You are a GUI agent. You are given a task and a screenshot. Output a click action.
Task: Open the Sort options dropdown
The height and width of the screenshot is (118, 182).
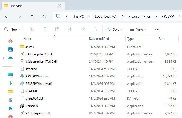[114, 29]
